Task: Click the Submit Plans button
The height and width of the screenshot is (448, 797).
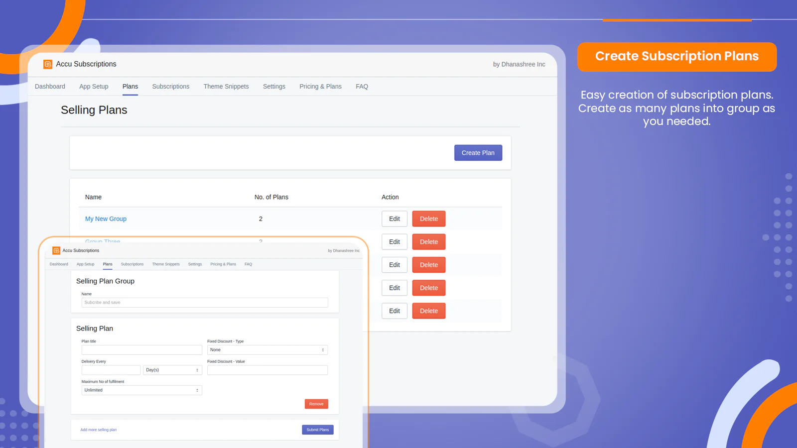Action: 318,430
